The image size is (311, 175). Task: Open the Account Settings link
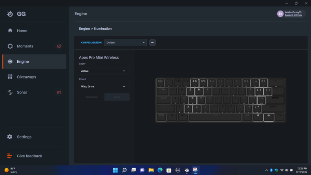293,15
